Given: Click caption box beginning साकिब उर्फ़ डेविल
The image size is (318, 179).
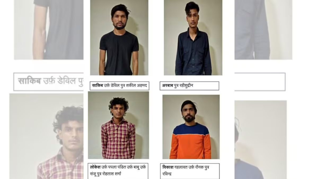Looking at the screenshot, I should click(x=119, y=86).
